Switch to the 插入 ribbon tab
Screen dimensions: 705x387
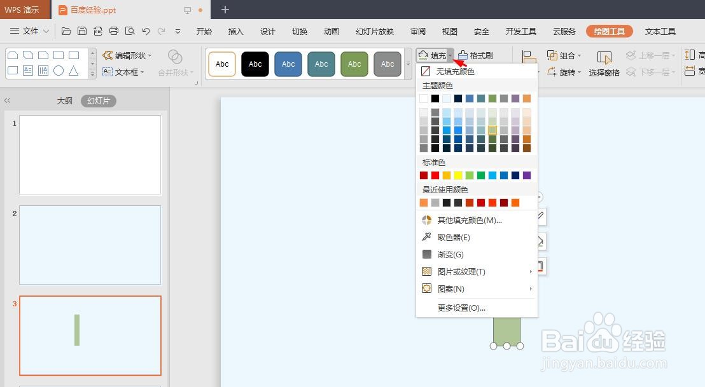[x=235, y=31]
